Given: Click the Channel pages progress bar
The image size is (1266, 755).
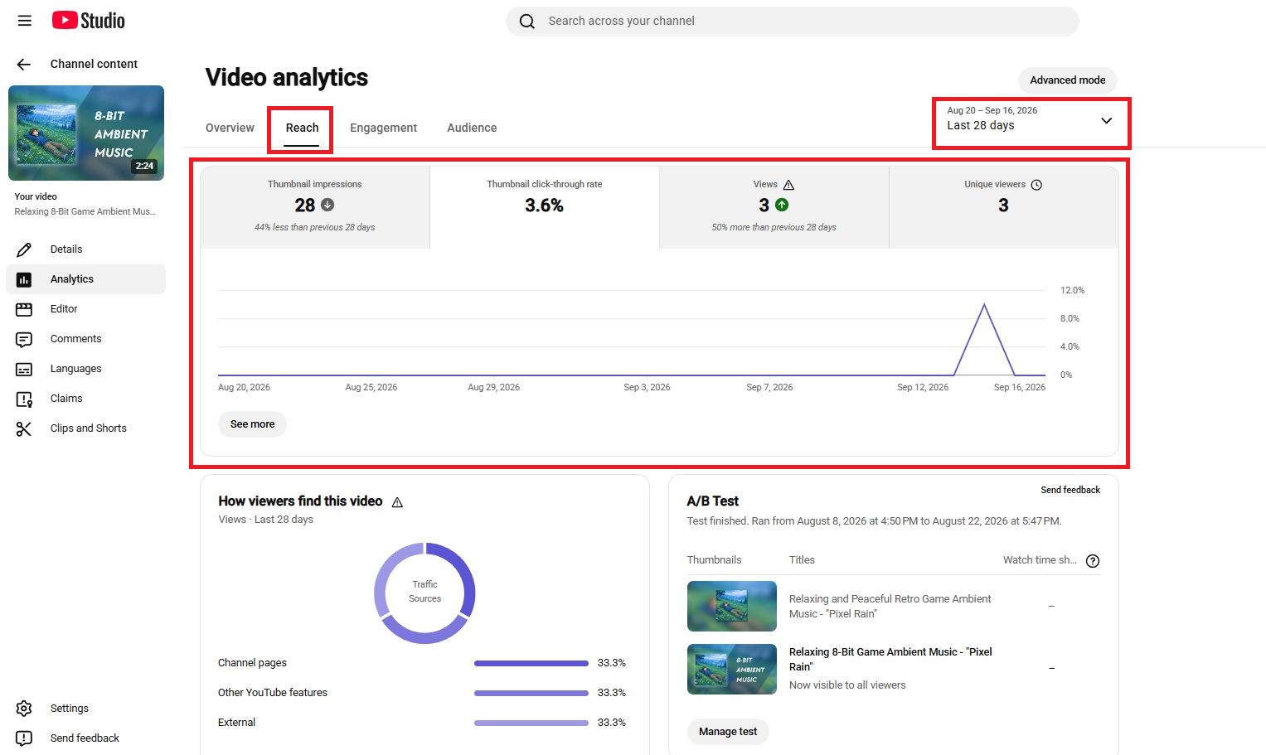Looking at the screenshot, I should [x=531, y=663].
